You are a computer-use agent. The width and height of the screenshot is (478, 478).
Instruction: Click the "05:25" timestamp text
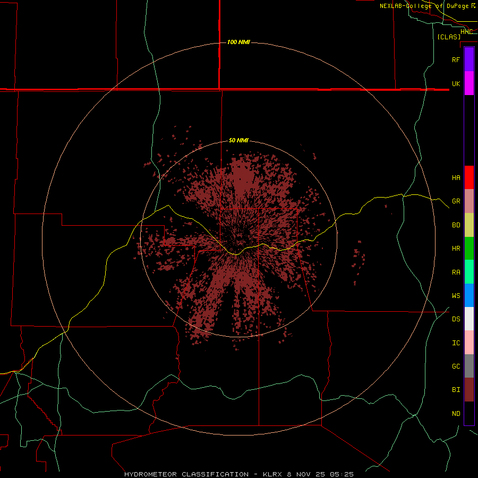coord(342,474)
